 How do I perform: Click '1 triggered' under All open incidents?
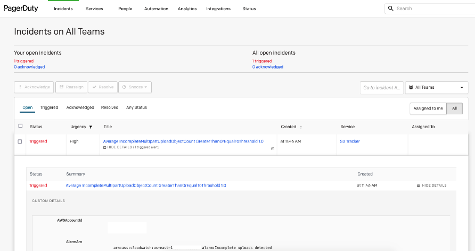click(262, 61)
